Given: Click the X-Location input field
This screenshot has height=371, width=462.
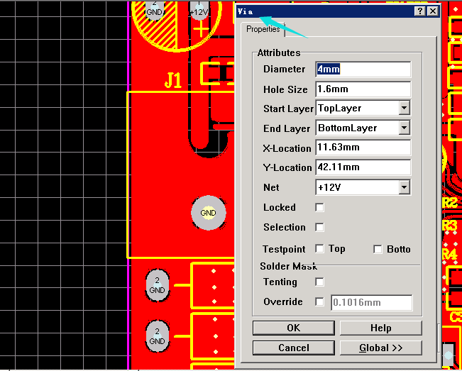Looking at the screenshot, I should point(363,148).
